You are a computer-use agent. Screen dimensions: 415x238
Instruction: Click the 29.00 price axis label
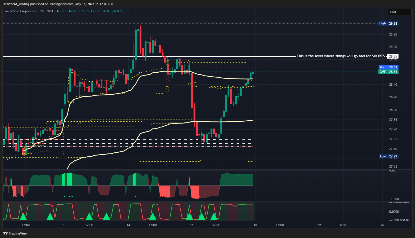coord(393,47)
